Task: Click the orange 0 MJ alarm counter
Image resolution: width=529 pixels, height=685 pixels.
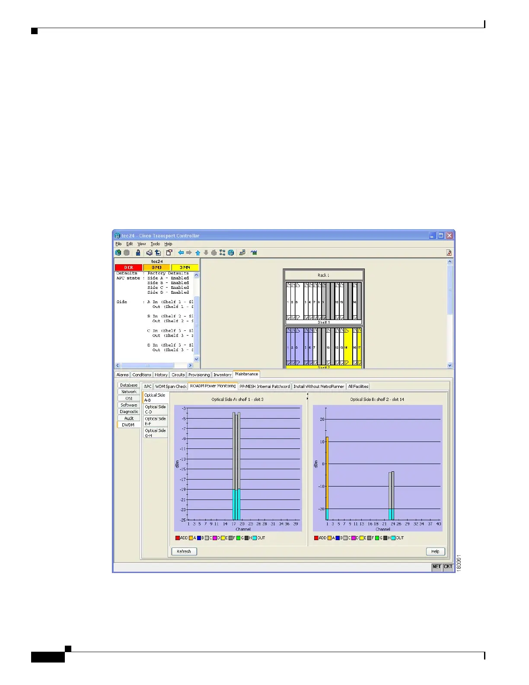Action: (x=156, y=268)
